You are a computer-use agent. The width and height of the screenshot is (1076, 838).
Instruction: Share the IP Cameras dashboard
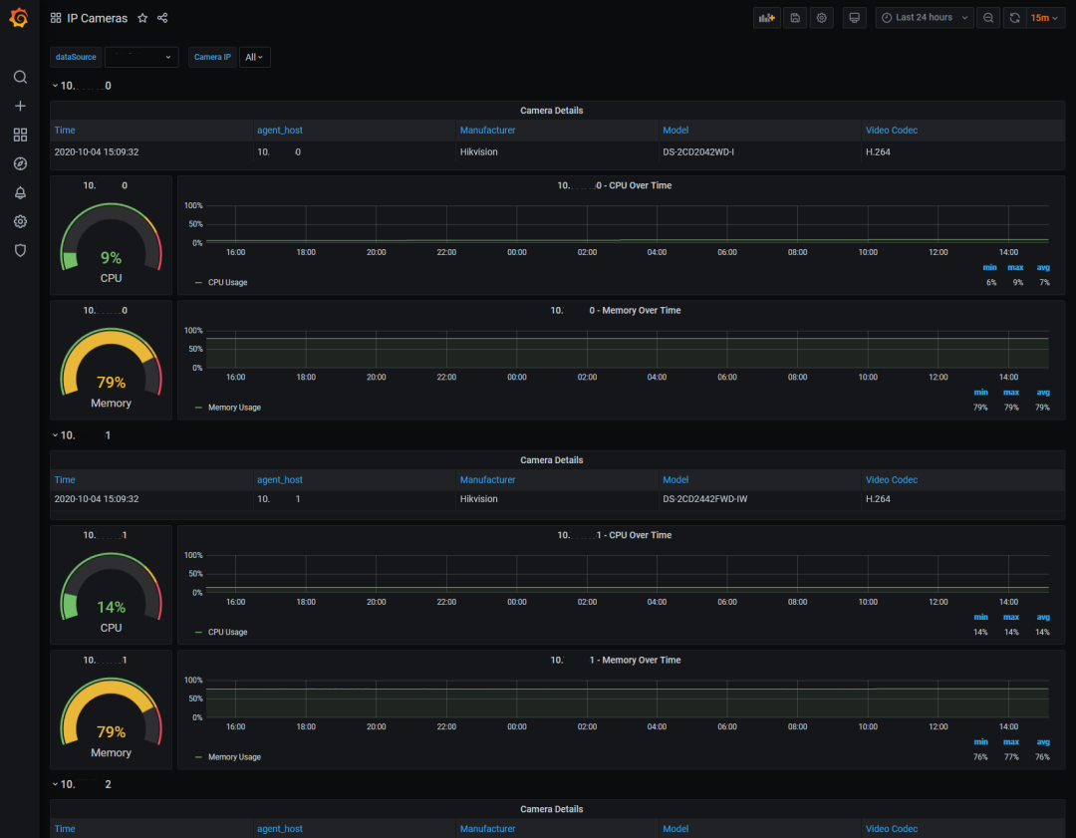[162, 18]
